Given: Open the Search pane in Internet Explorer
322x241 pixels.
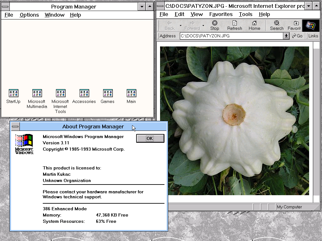Looking at the screenshot, I should coord(277,25).
